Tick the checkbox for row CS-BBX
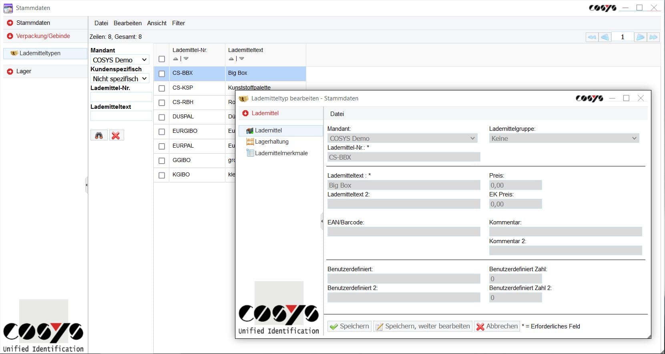 pos(162,74)
